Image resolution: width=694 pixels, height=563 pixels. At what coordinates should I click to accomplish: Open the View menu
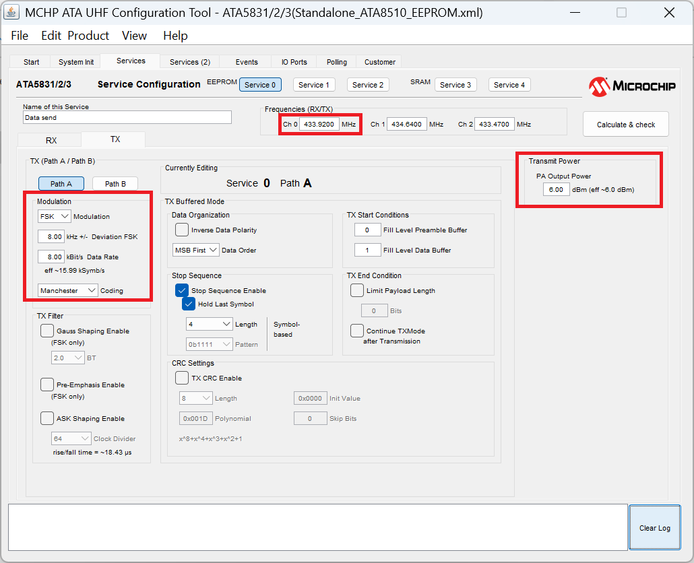click(134, 36)
